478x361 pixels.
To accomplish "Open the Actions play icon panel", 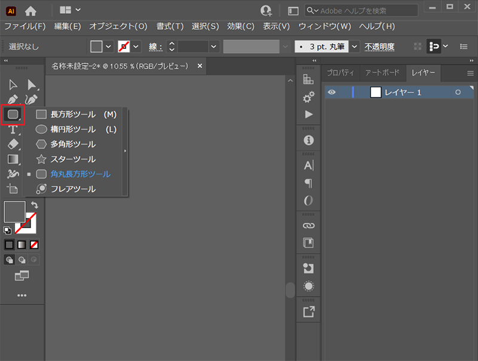I will coord(308,115).
